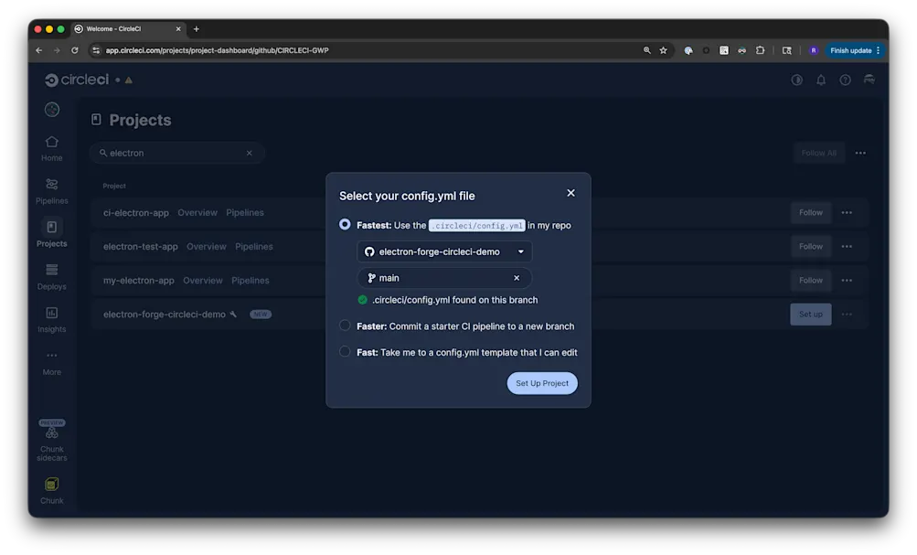Open a new browser tab
This screenshot has height=555, width=917.
click(197, 29)
